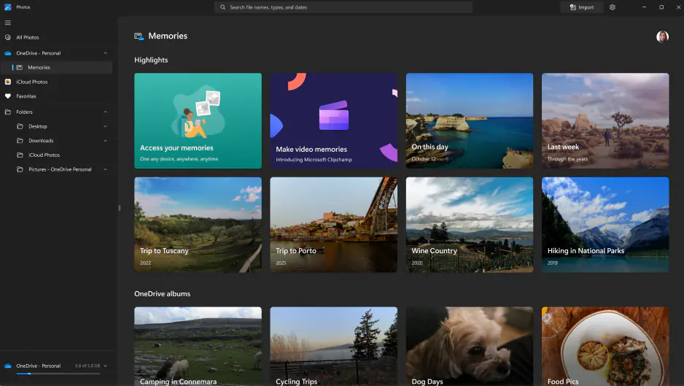Open the Food Pics album

(x=605, y=347)
